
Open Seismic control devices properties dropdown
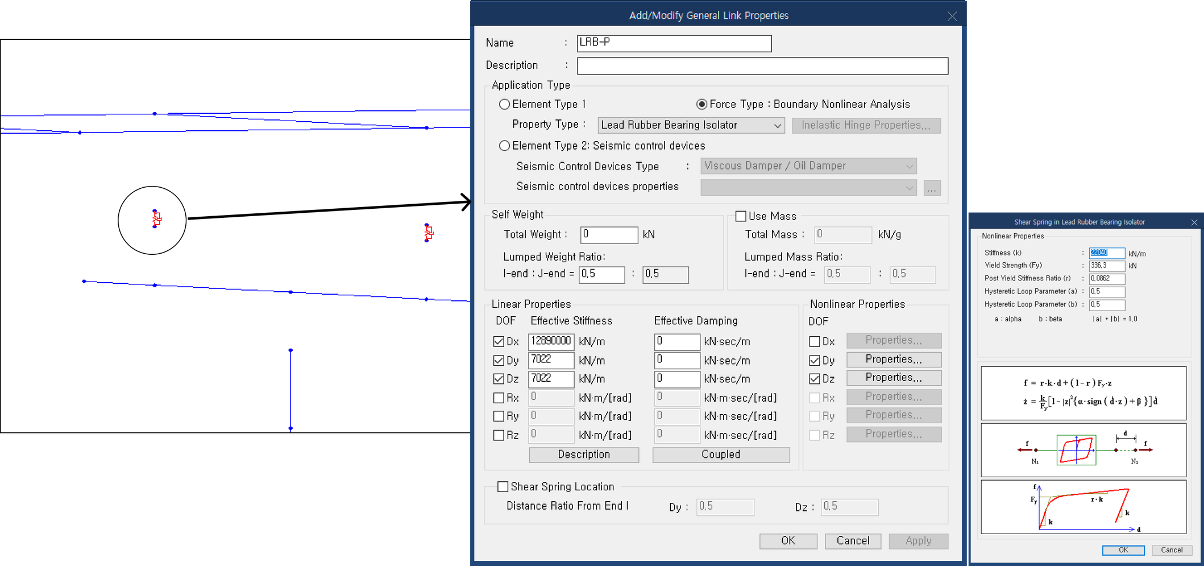coord(808,187)
